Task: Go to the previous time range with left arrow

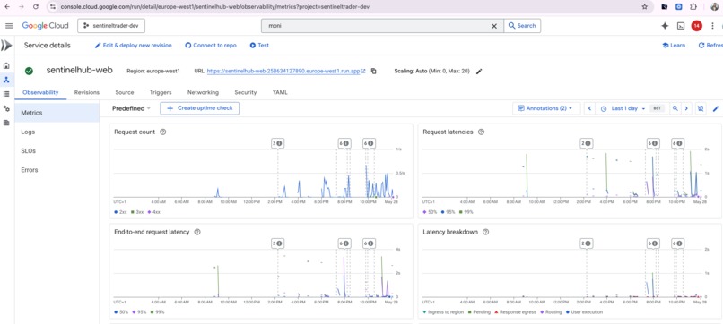Action: [x=589, y=108]
